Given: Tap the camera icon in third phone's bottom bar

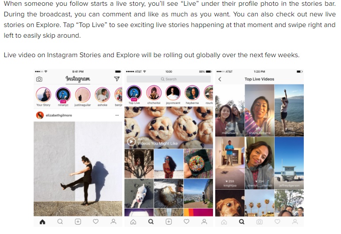Looking at the screenshot, I should (x=260, y=222).
